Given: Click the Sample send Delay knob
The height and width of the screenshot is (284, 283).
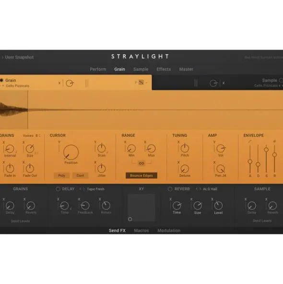Looking at the screenshot, I should click(x=252, y=206).
